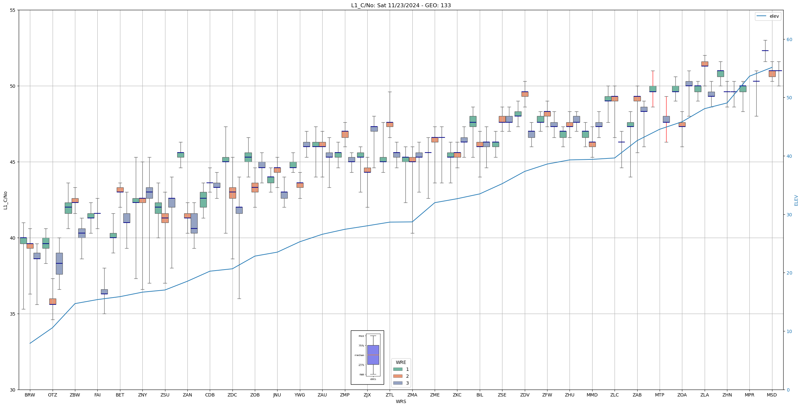Click the ZTL station tick label
Screen dimensions: 802x407
point(390,395)
